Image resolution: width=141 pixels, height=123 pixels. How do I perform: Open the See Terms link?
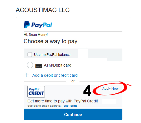tap(70, 106)
